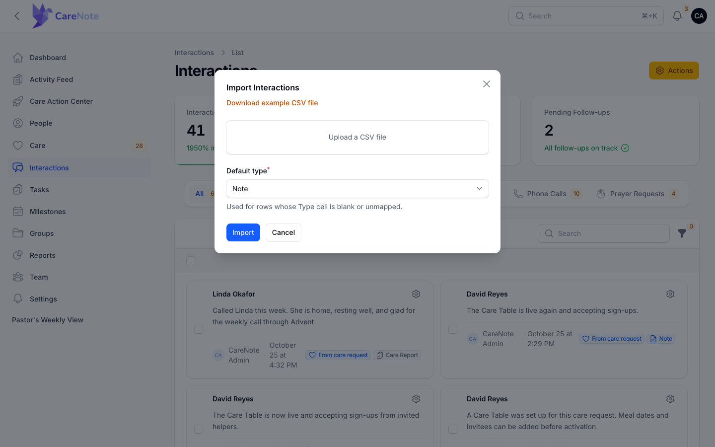Open Activity Feed from the sidebar
The width and height of the screenshot is (715, 447).
[x=79, y=79]
